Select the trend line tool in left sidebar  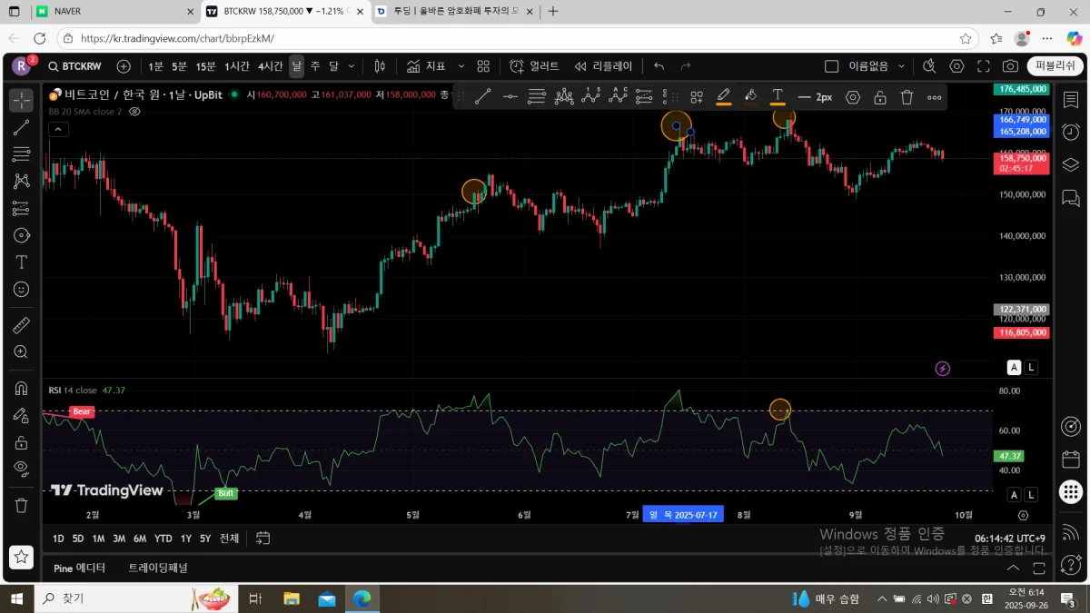[21, 128]
